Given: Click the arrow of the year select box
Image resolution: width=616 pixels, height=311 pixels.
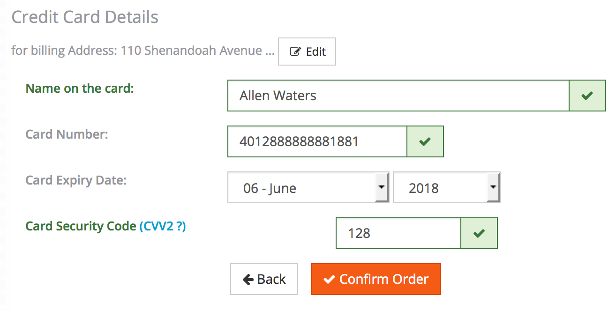Looking at the screenshot, I should coord(493,187).
